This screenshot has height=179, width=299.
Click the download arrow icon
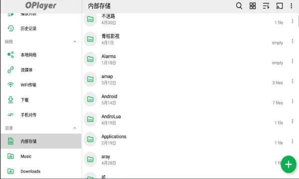10,100
